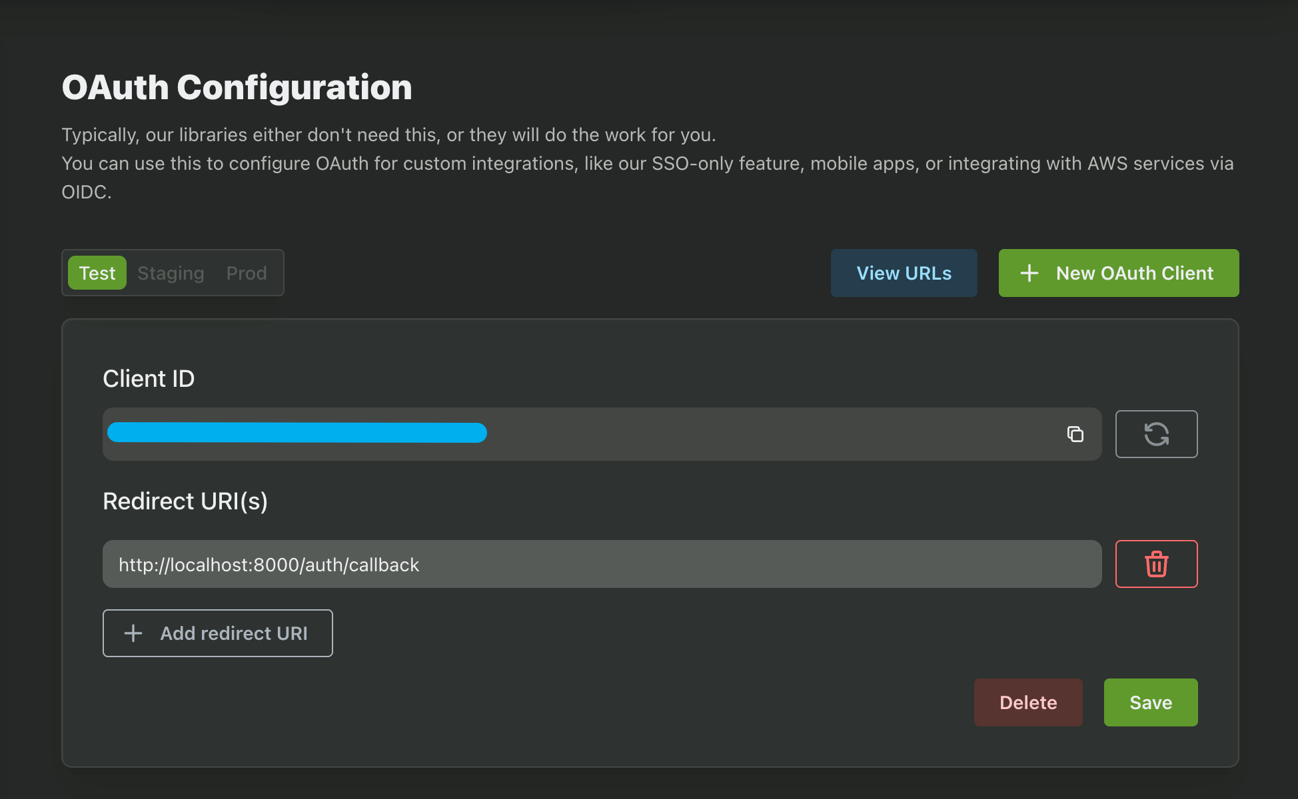
Task: Click the blue redacted Client ID value
Action: tap(297, 433)
